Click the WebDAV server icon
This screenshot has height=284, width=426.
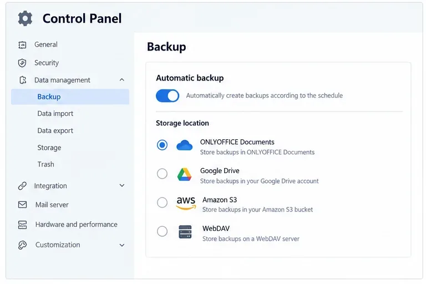[185, 232]
